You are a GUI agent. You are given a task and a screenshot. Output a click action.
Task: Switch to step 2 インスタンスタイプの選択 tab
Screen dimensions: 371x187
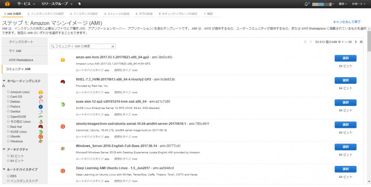pos(45,14)
